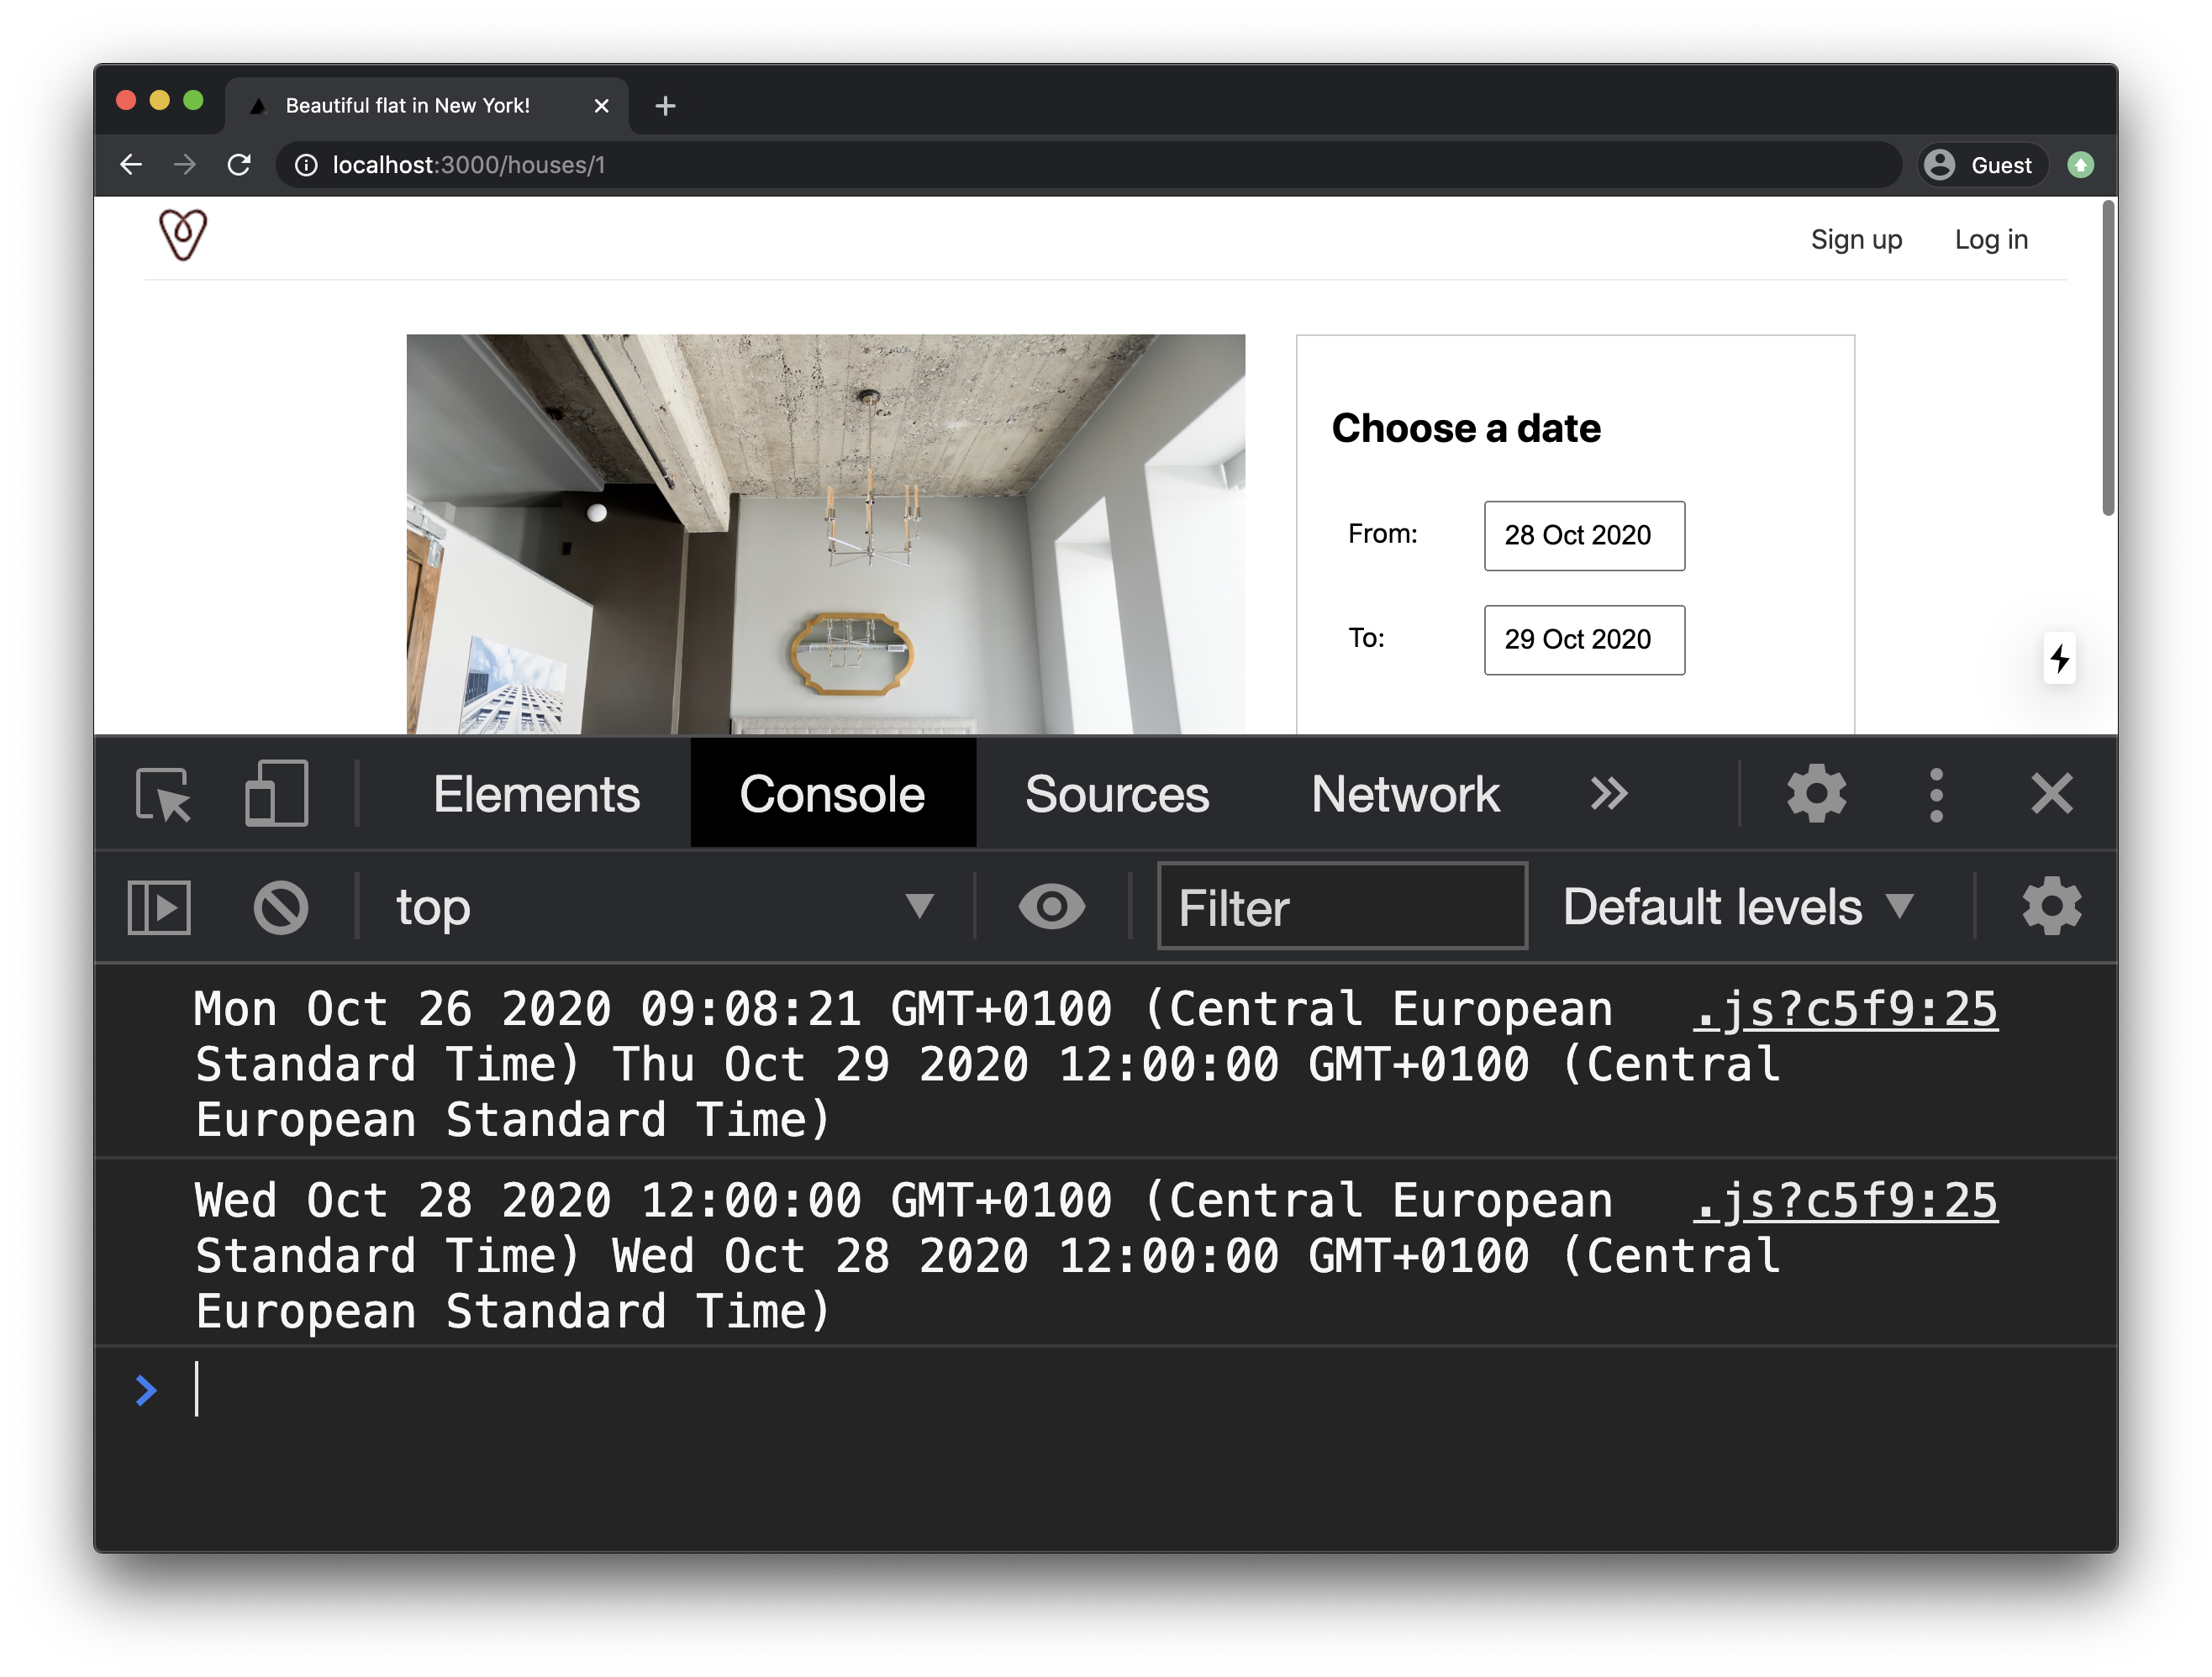Click the Sign up link

pos(1855,240)
